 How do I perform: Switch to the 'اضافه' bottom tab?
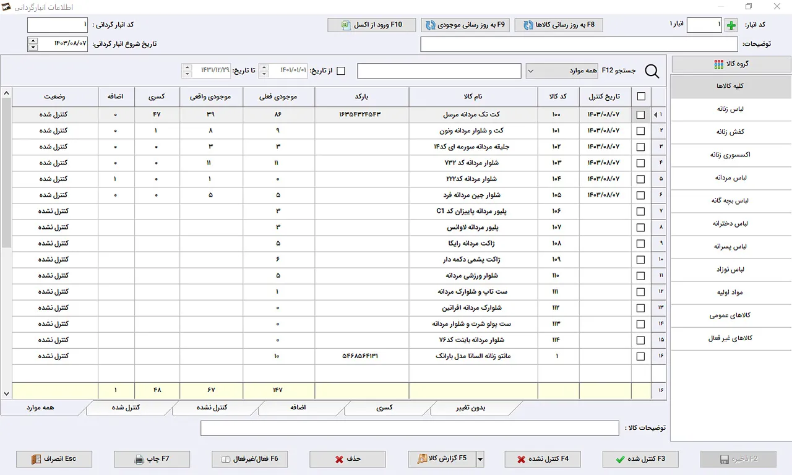[x=299, y=408]
